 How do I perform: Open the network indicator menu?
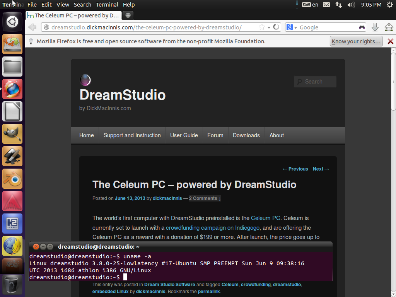coord(339,5)
